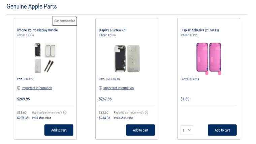Click Display & Screw Kit title
256x144 pixels.
pos(112,30)
